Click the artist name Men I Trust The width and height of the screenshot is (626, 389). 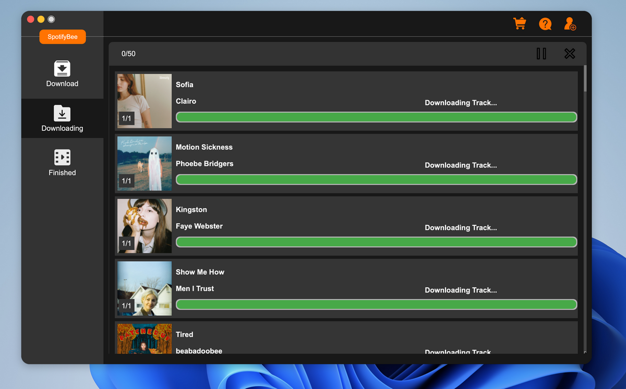(x=195, y=288)
